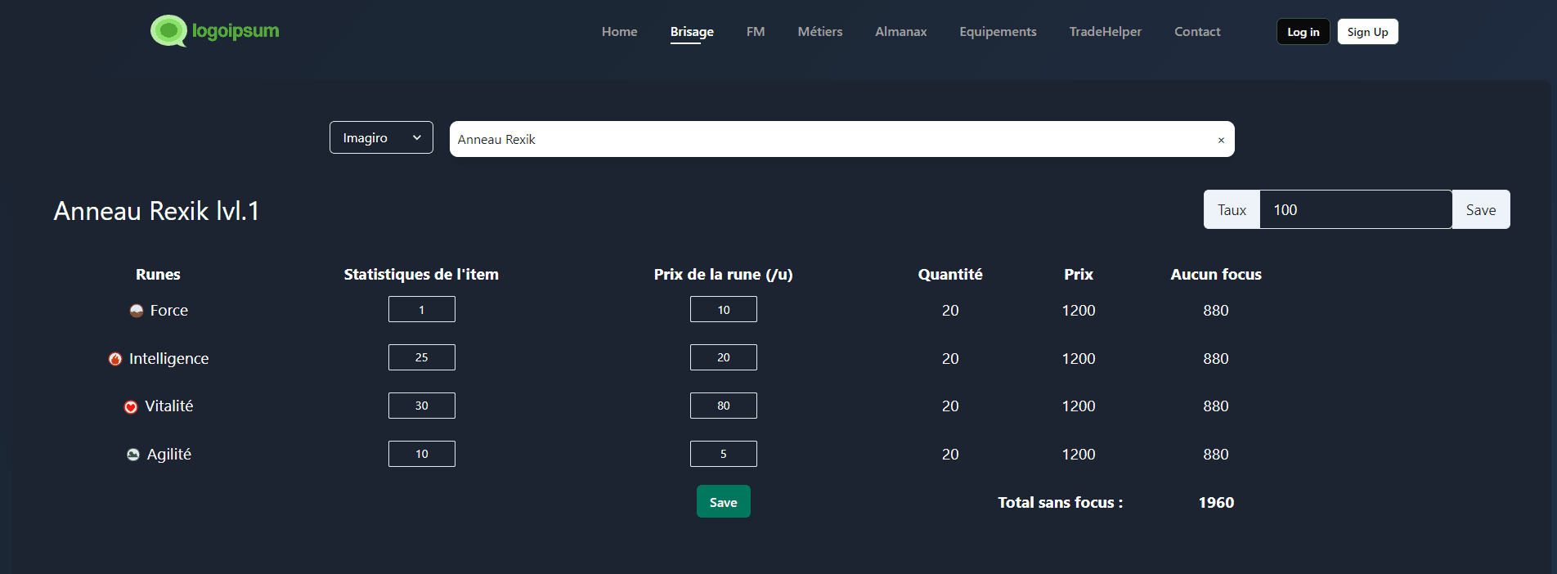1557x574 pixels.
Task: Open the Almanax page
Action: (900, 32)
